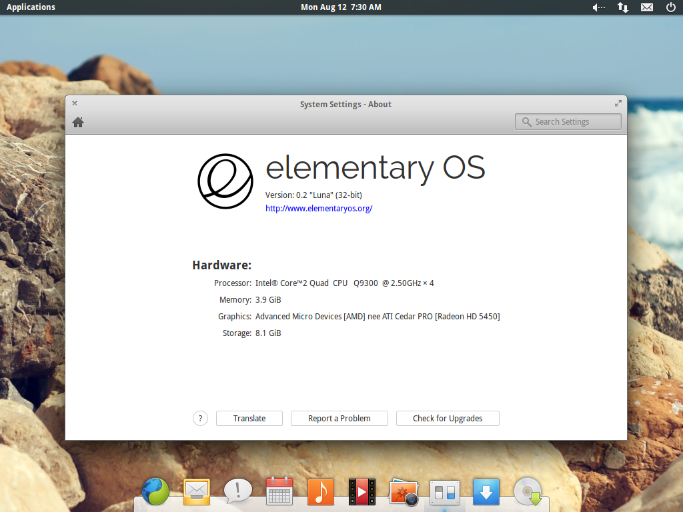Open the Videos app from dock
Screen dimensions: 683x512
click(x=362, y=492)
